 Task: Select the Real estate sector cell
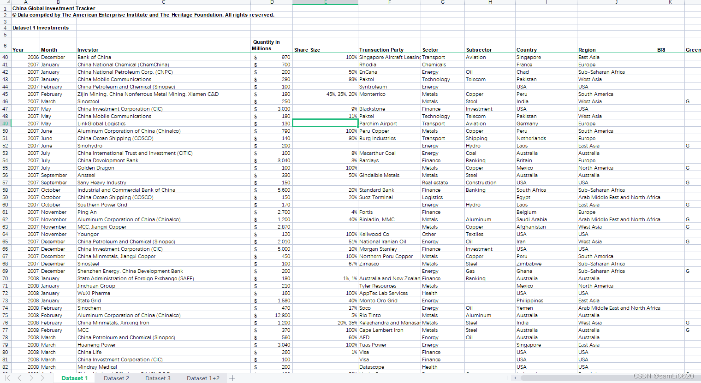(x=443, y=183)
